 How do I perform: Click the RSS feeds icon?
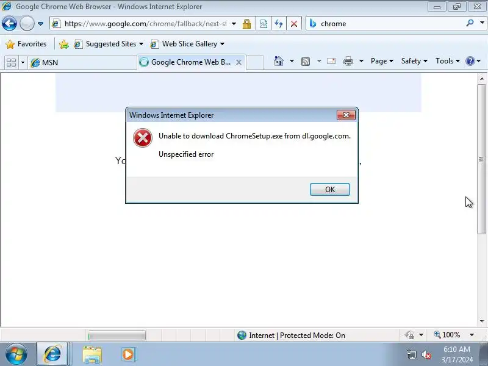[306, 62]
